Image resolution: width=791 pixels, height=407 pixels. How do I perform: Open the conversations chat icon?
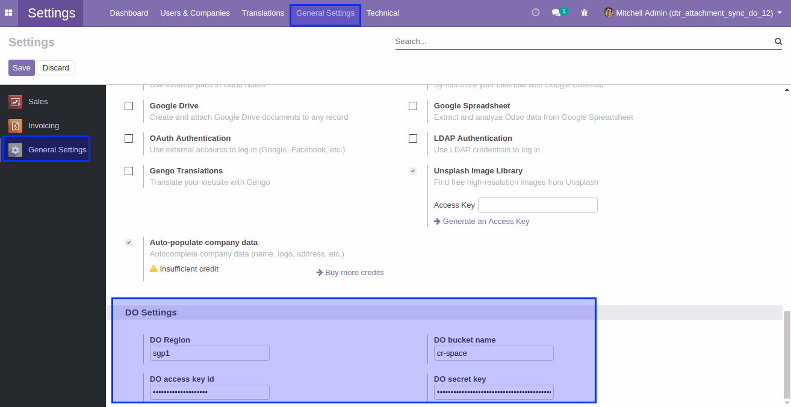[556, 13]
